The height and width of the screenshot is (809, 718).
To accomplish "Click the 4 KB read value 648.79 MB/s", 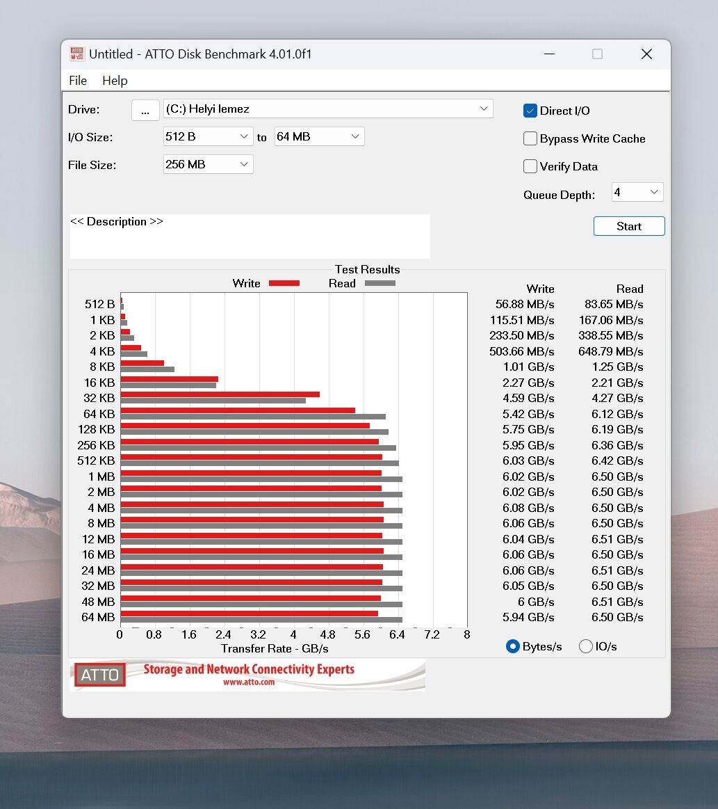I will [610, 351].
